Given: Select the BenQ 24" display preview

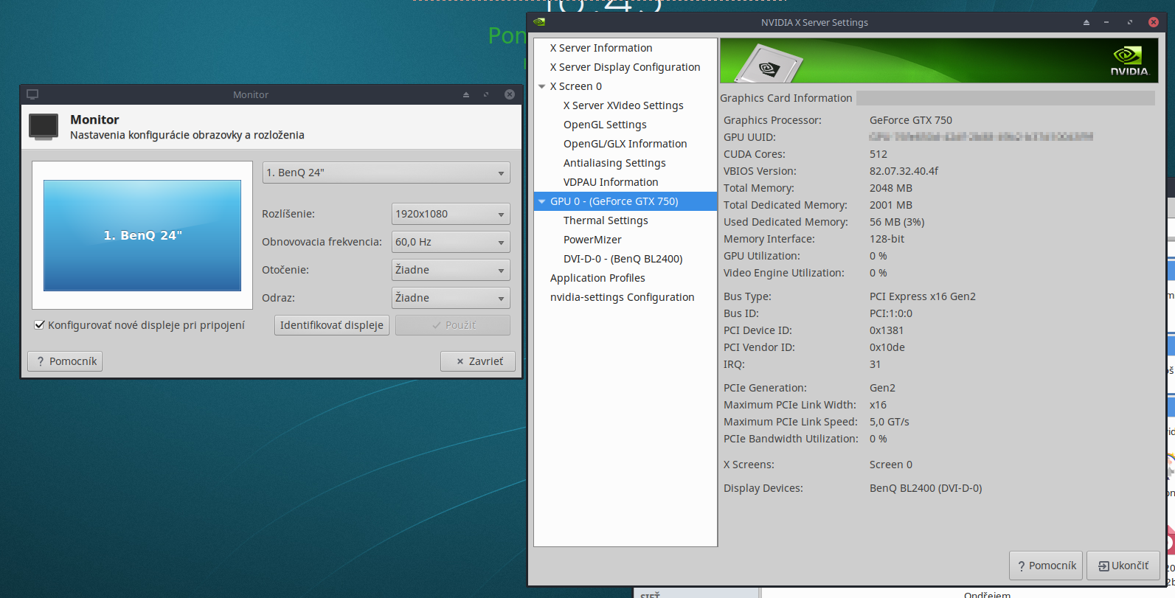Looking at the screenshot, I should (142, 235).
